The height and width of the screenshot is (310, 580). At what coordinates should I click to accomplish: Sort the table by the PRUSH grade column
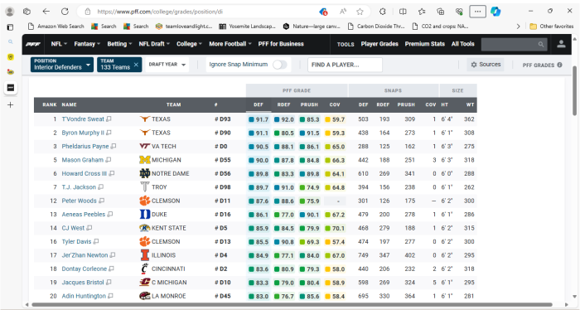(x=309, y=104)
